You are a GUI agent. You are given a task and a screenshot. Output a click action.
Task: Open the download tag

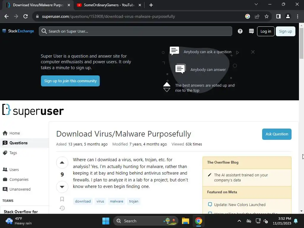(x=83, y=201)
